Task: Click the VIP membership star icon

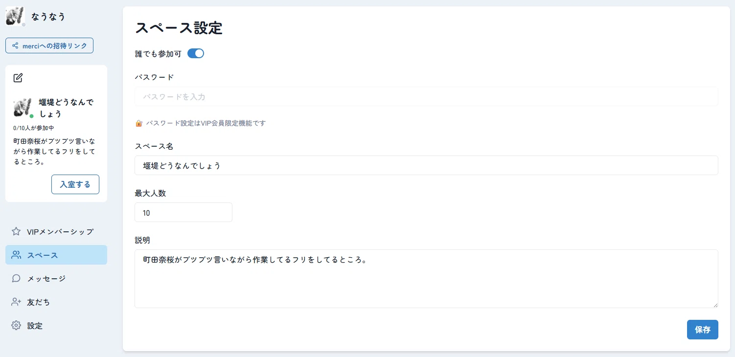Action: click(16, 231)
